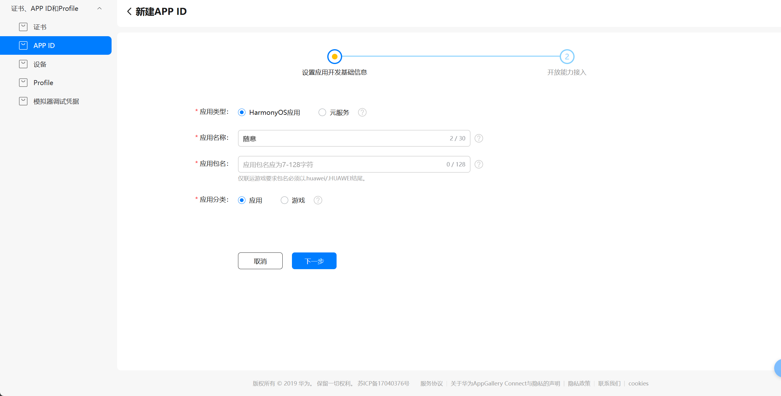Click the Profile sidebar icon
781x396 pixels.
point(23,83)
